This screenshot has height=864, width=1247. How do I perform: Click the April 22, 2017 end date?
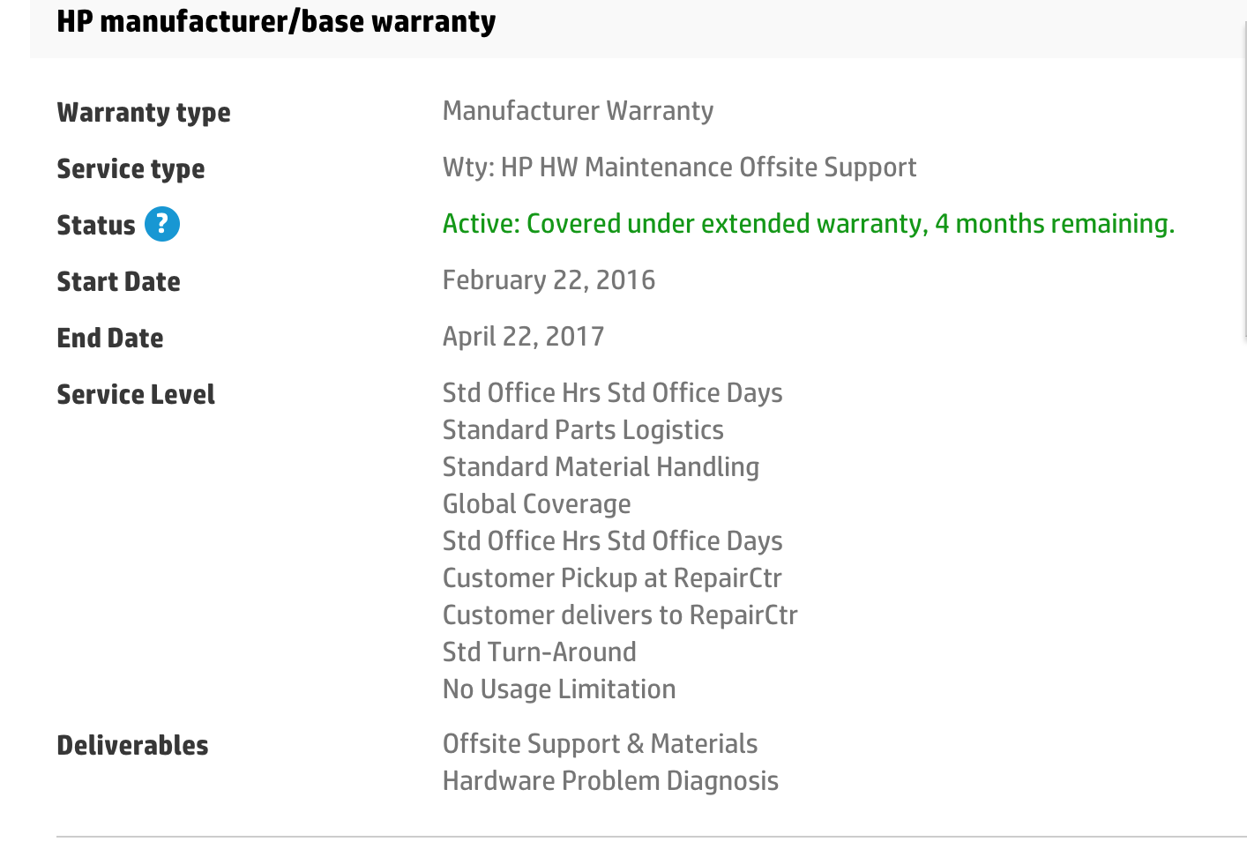[x=523, y=337]
